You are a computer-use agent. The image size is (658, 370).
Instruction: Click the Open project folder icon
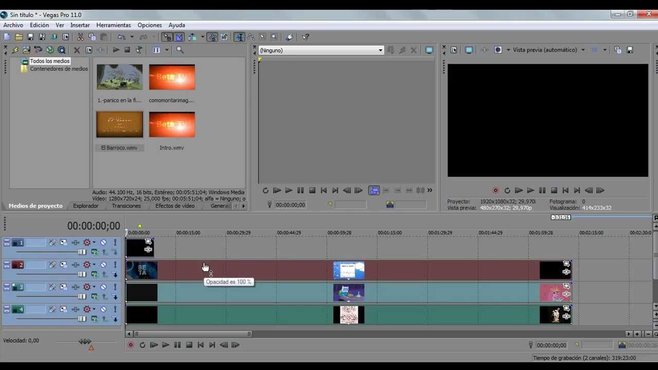click(x=19, y=37)
